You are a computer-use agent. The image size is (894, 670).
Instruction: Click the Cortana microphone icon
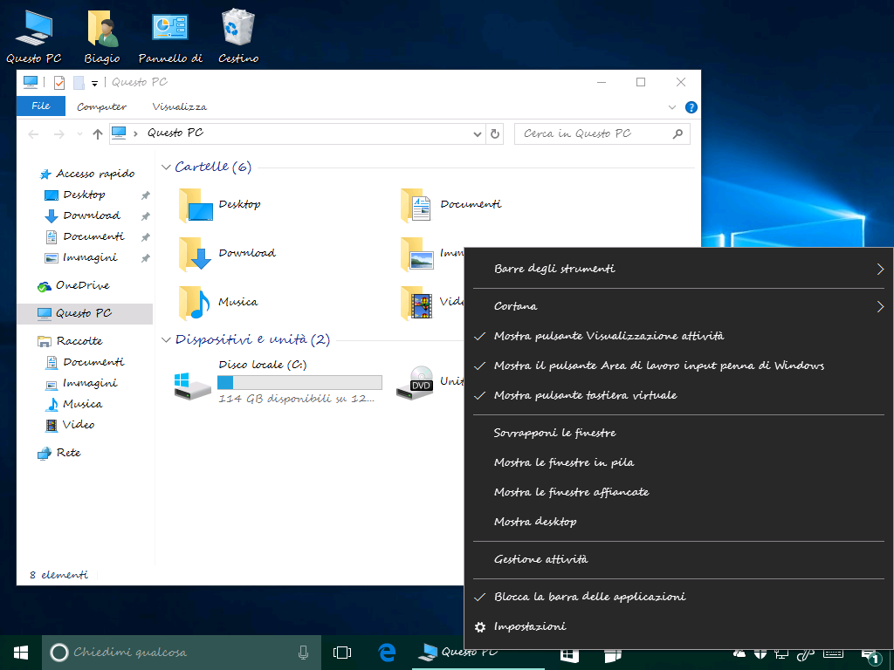tap(303, 653)
